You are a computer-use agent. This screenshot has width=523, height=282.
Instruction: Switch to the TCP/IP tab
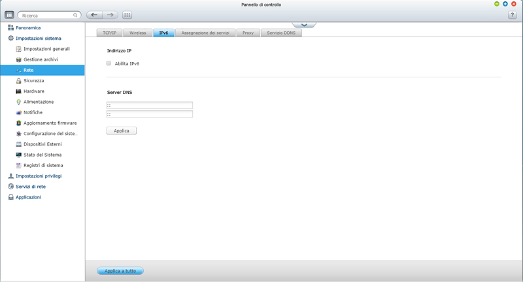click(x=109, y=33)
